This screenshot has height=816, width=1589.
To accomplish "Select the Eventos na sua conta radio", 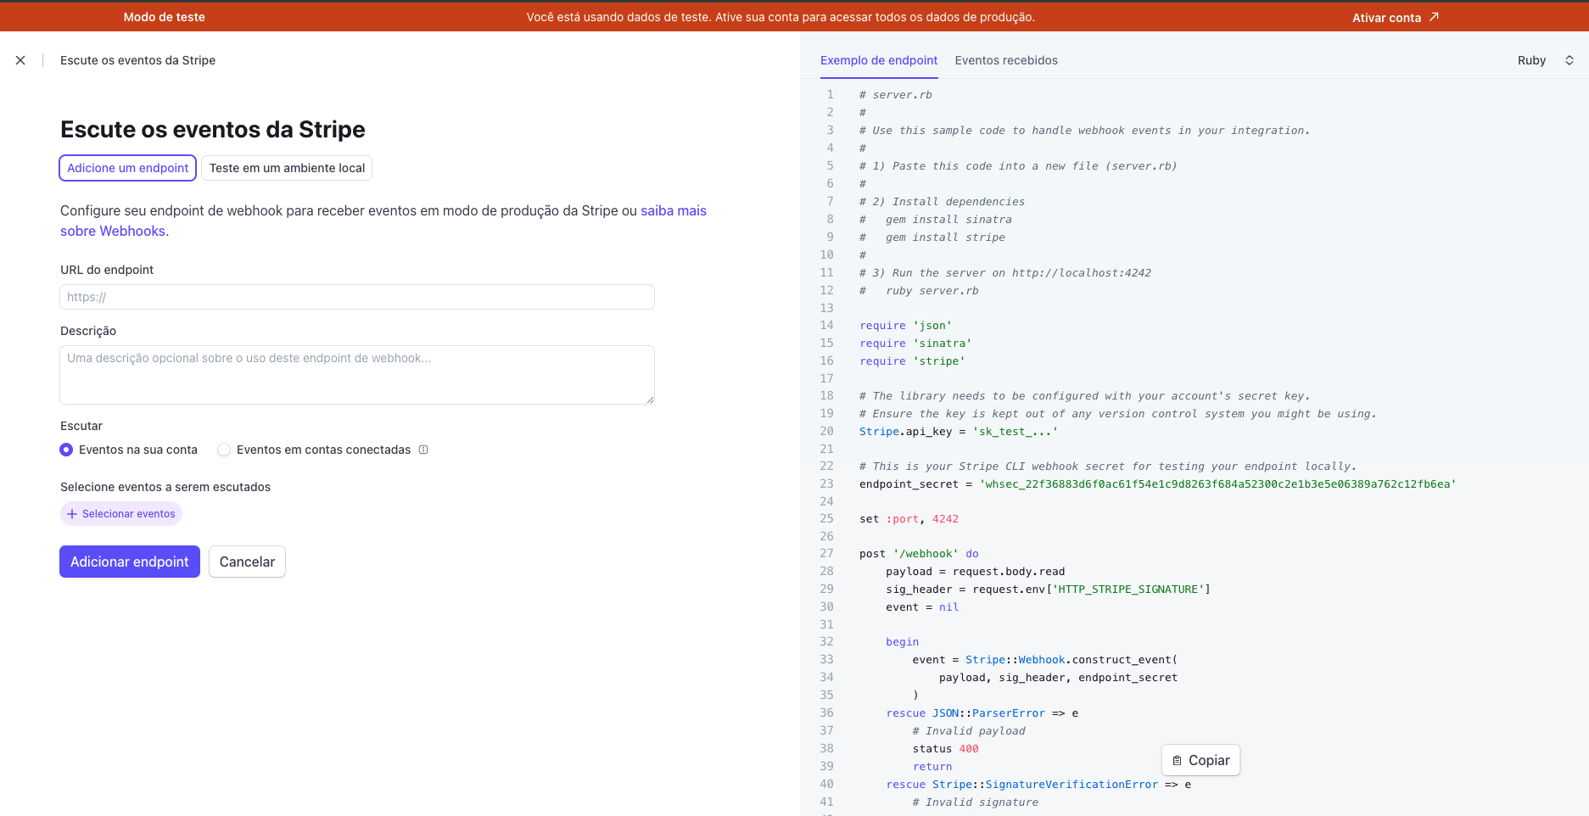I will pos(66,450).
